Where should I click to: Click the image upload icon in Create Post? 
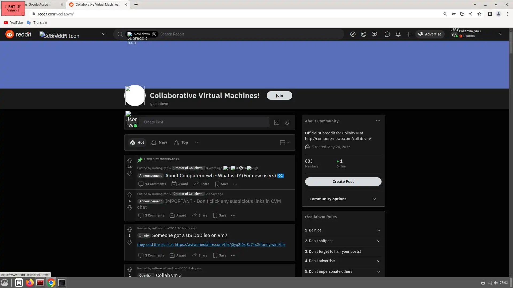point(277,122)
